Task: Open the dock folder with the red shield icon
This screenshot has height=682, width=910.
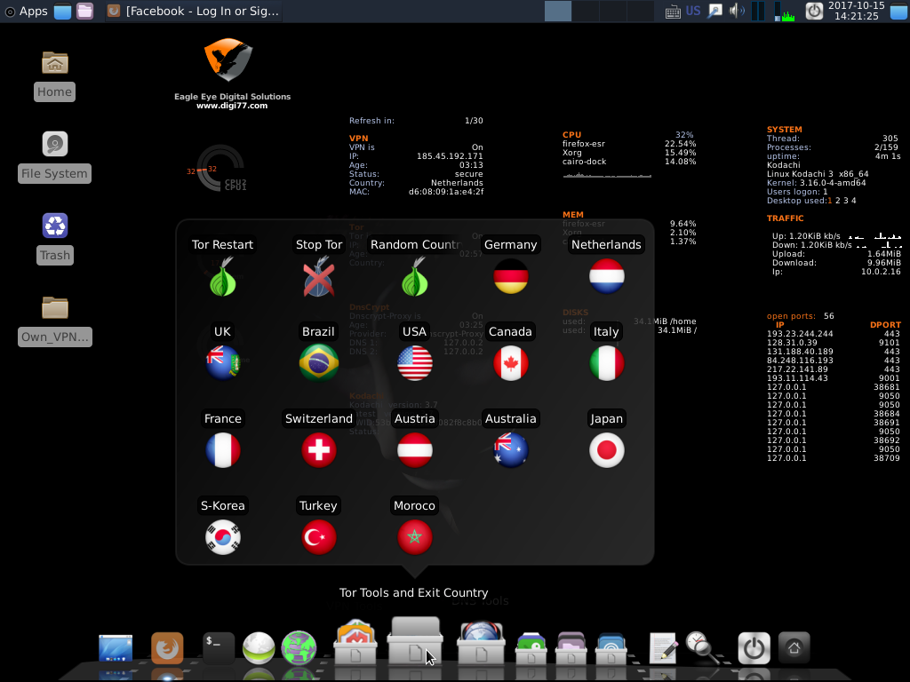Action: point(355,643)
